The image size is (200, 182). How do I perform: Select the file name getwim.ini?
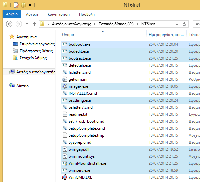[x=78, y=79]
